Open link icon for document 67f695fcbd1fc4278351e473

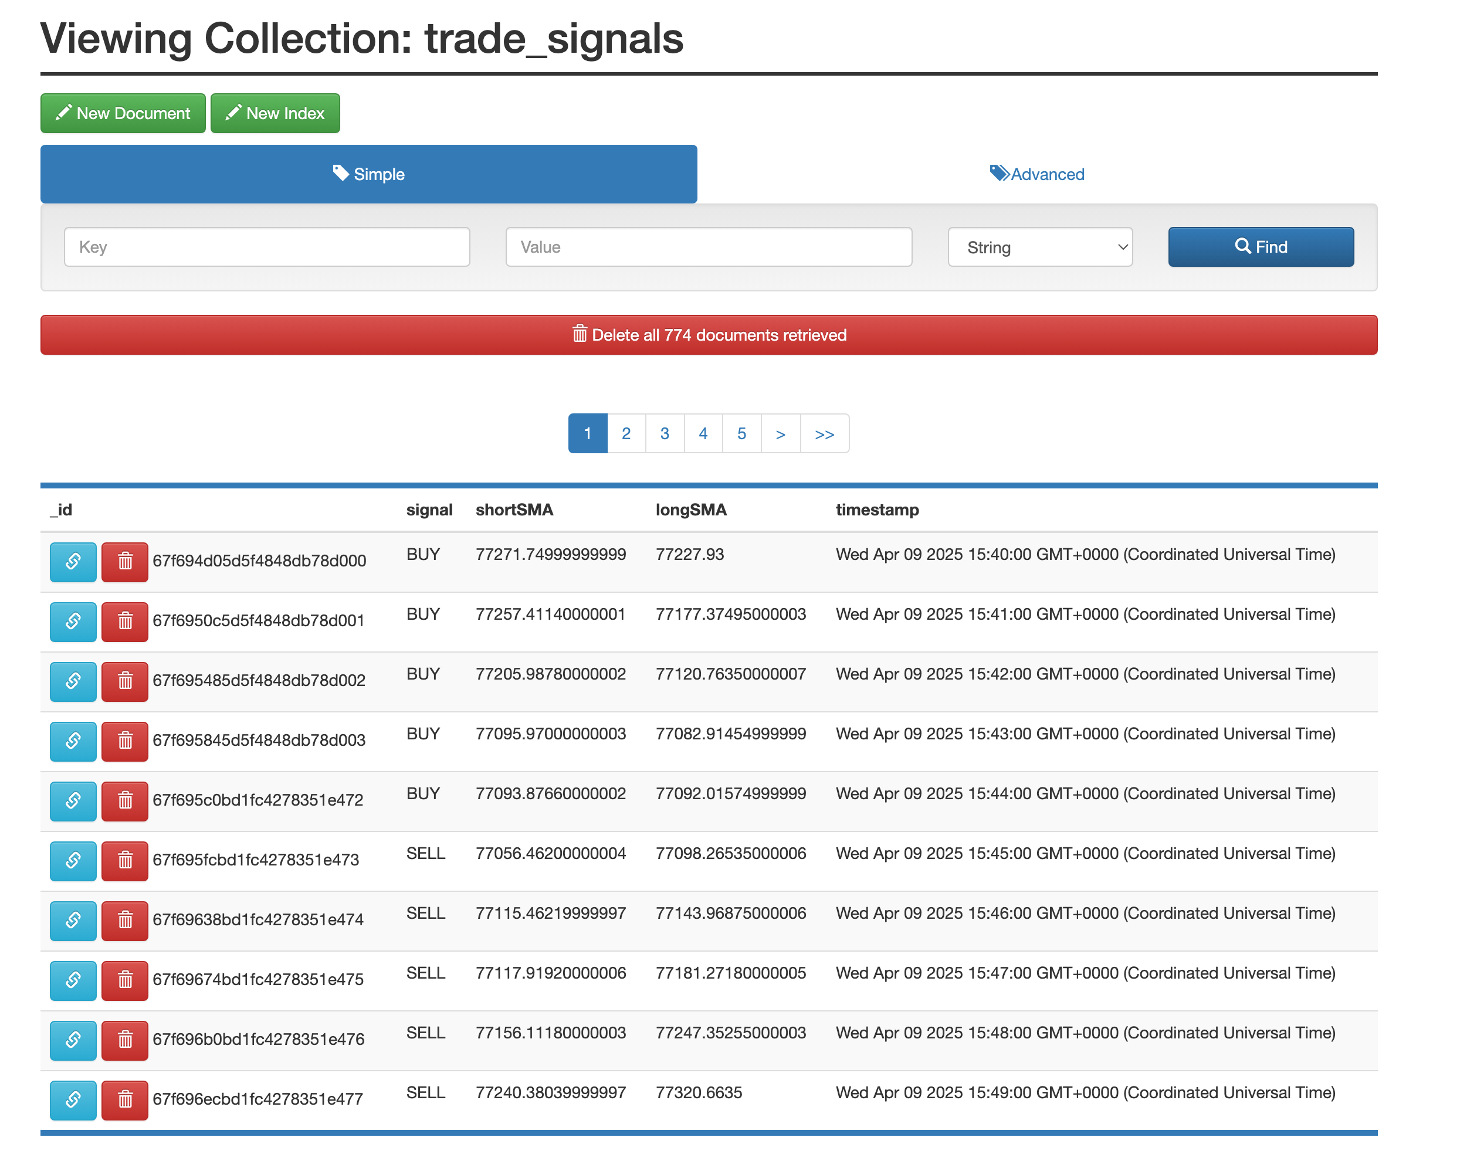73,860
